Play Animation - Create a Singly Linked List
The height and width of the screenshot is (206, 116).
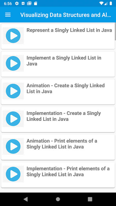(x=13, y=91)
